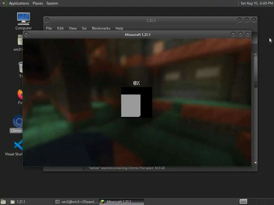This screenshot has height=205, width=274.
Task: Switch to 1.21.1 folder in taskbar
Action: [32, 202]
